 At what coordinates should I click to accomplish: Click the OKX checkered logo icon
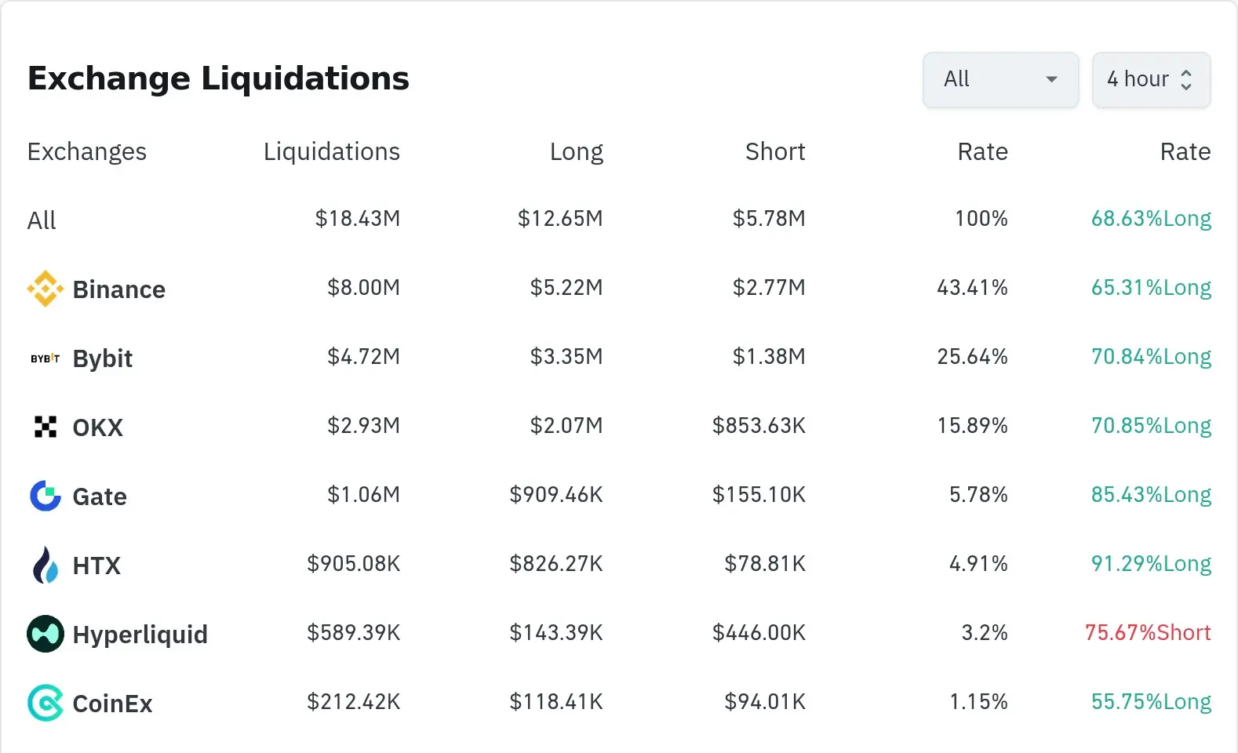coord(45,427)
